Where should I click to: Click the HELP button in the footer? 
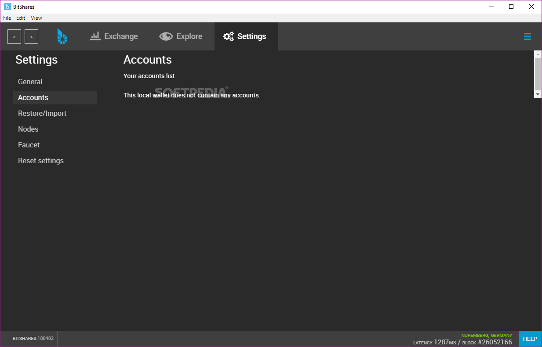(x=530, y=339)
